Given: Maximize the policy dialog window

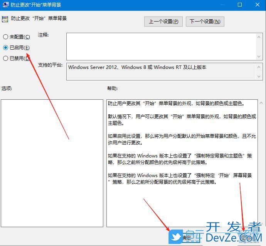Looking at the screenshot, I should [x=240, y=5].
